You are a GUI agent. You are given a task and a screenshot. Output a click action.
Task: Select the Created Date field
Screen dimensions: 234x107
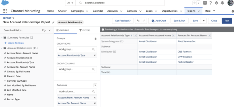tap(14, 76)
